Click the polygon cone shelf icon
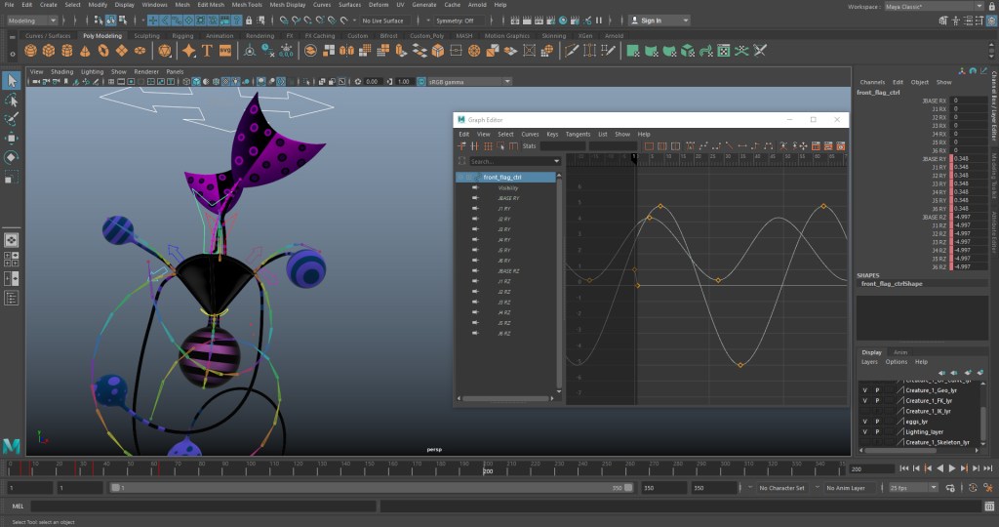Viewport: 999px width, 527px height. tap(83, 51)
